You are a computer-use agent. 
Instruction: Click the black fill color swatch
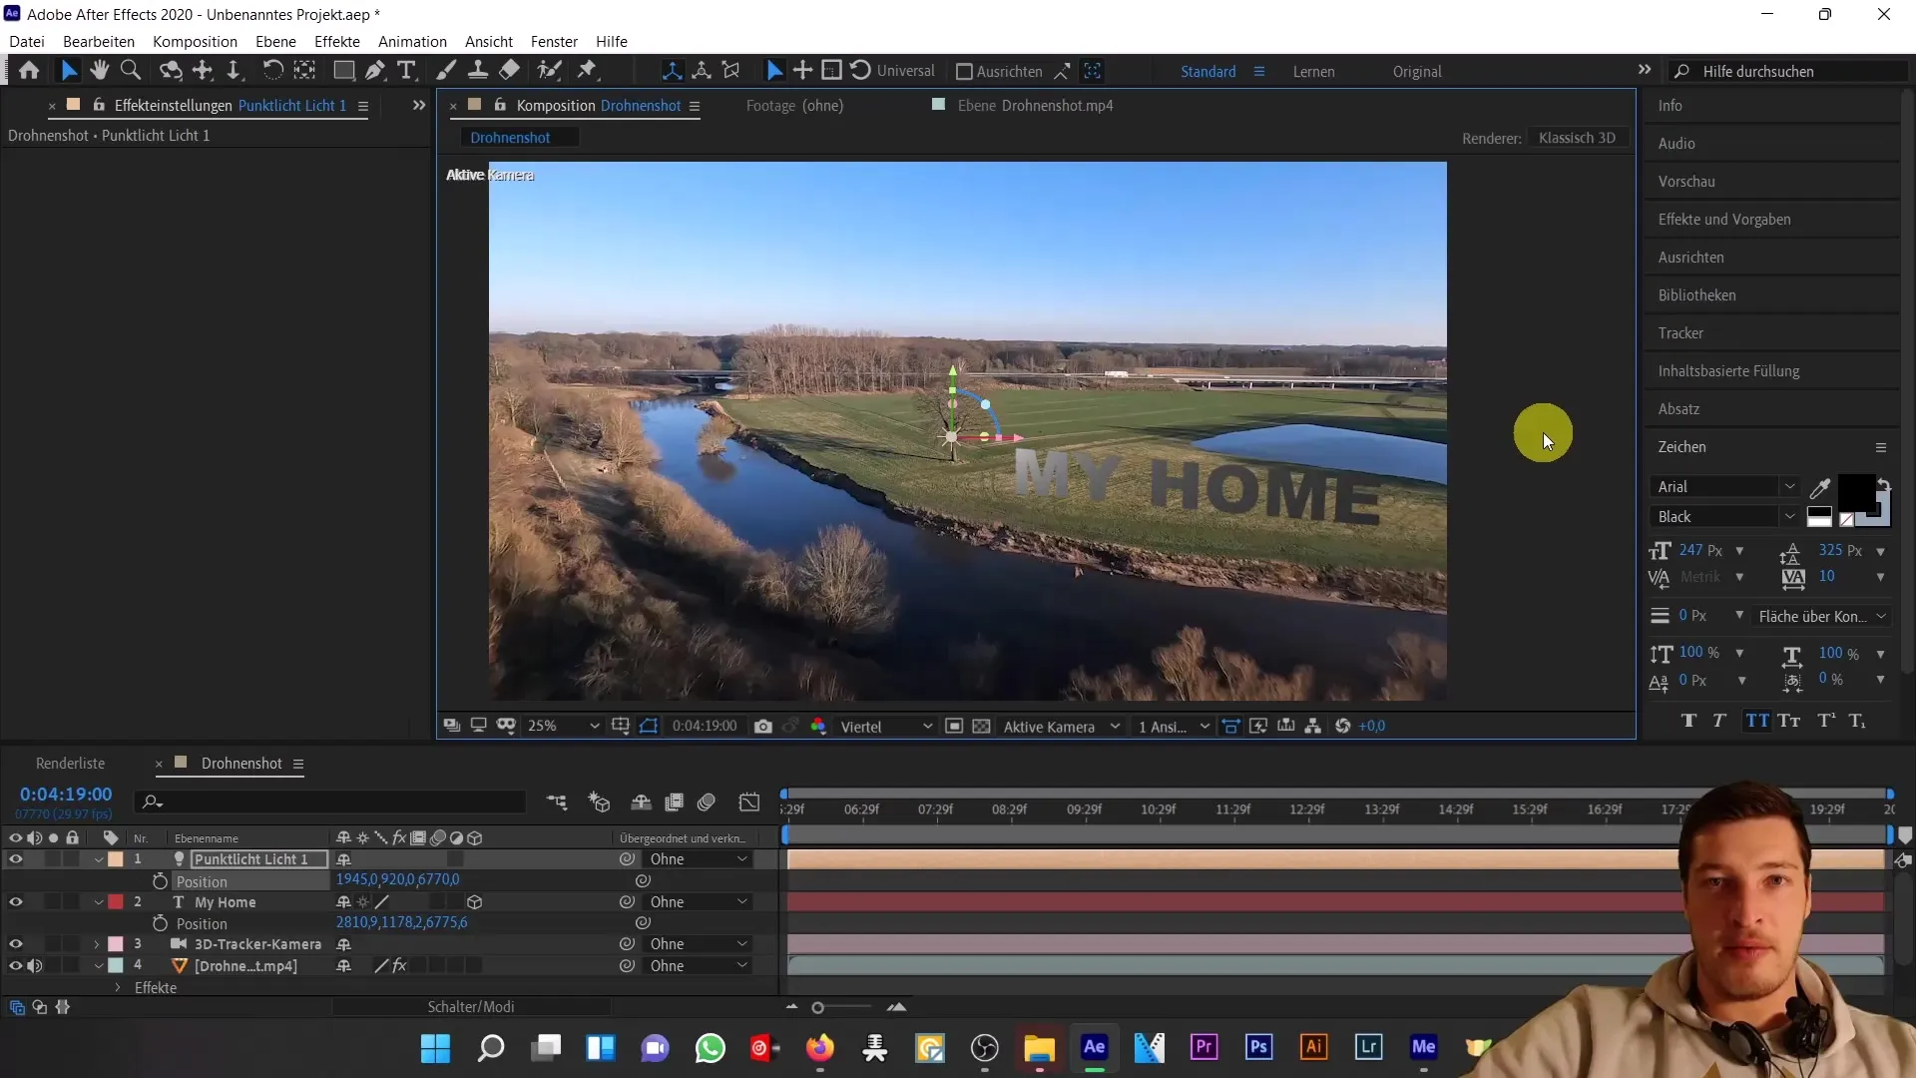tap(1856, 493)
